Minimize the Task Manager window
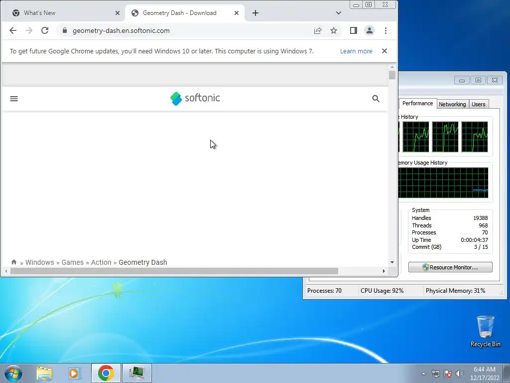 462,80
